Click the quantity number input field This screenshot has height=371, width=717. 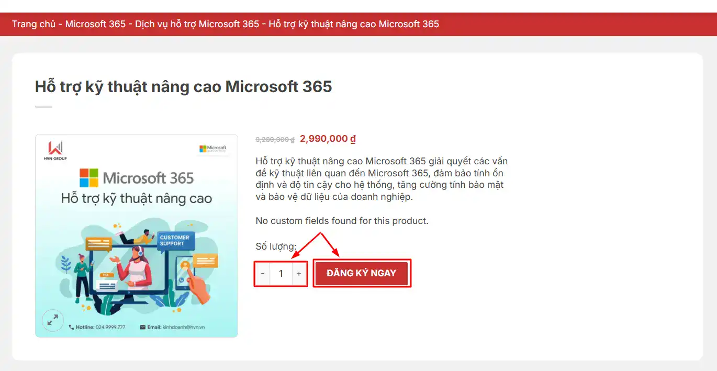click(x=281, y=273)
